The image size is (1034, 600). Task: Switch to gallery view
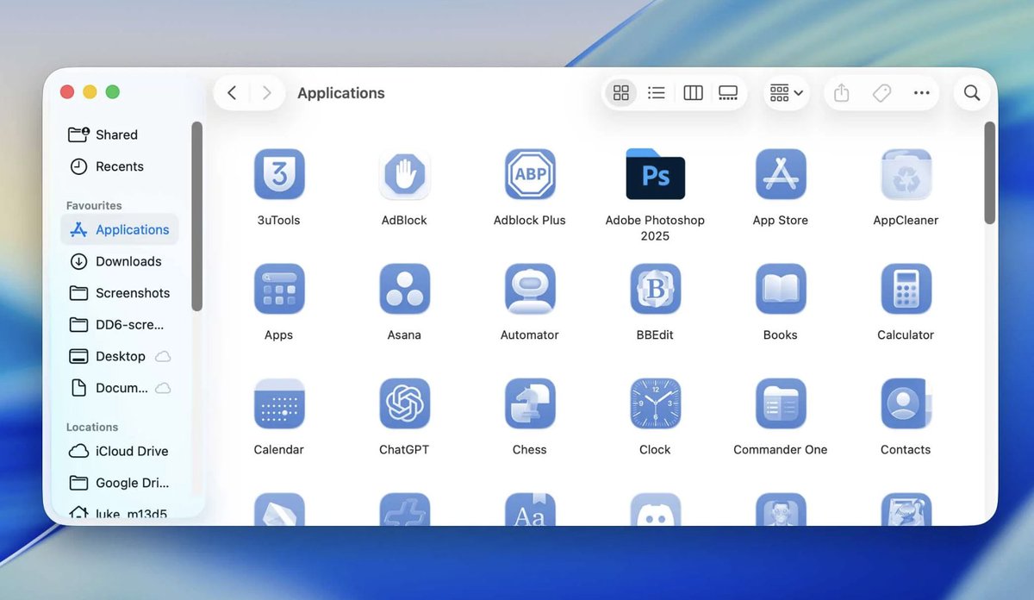click(728, 92)
